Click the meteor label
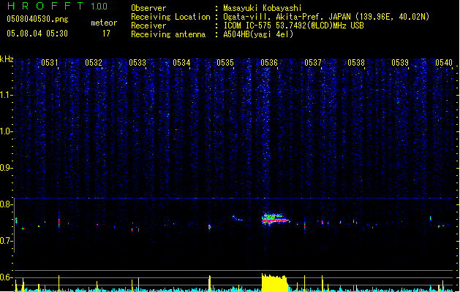Viewport: 460px width, 292px height. (x=104, y=23)
